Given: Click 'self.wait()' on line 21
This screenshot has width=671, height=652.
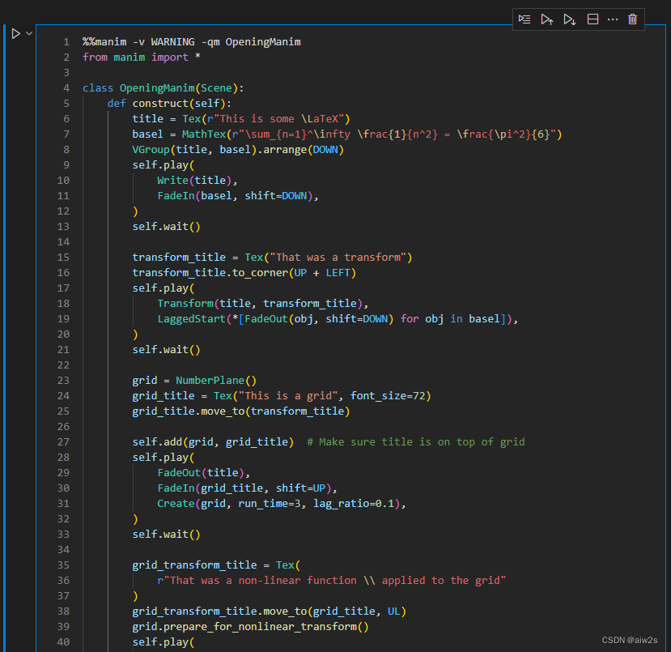Looking at the screenshot, I should click(x=166, y=350).
